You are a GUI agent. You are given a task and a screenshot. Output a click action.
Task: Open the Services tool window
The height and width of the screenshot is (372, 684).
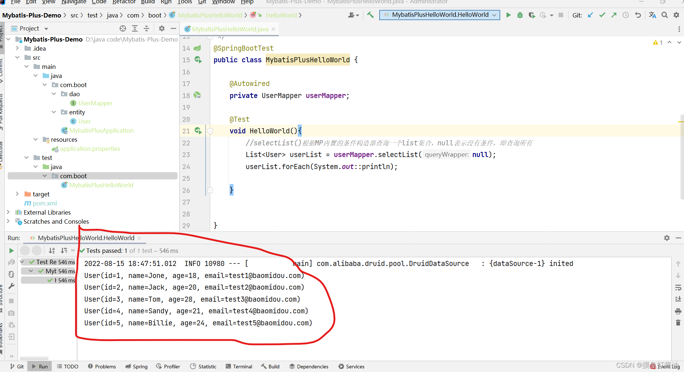coord(351,367)
